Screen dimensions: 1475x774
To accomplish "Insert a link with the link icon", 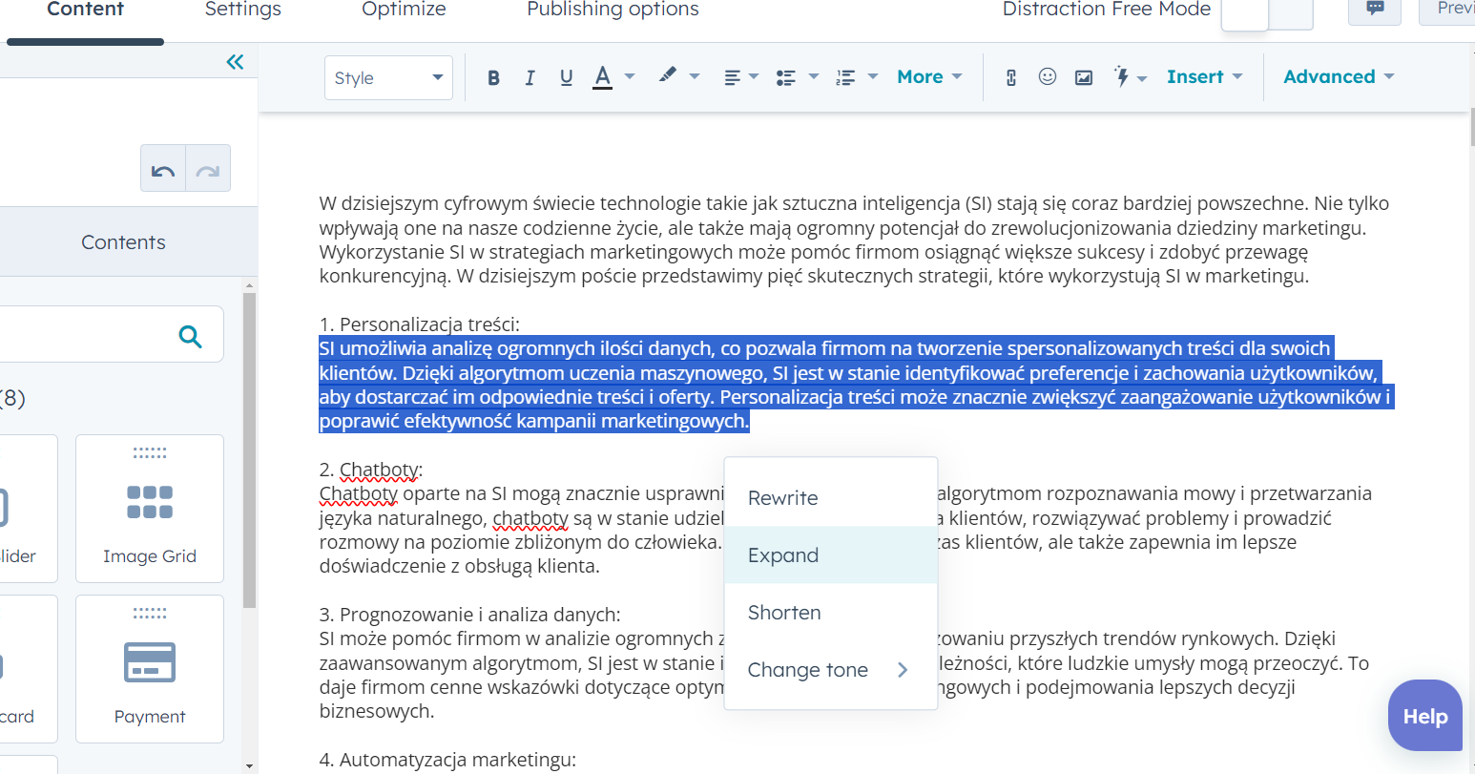I will tap(1011, 77).
